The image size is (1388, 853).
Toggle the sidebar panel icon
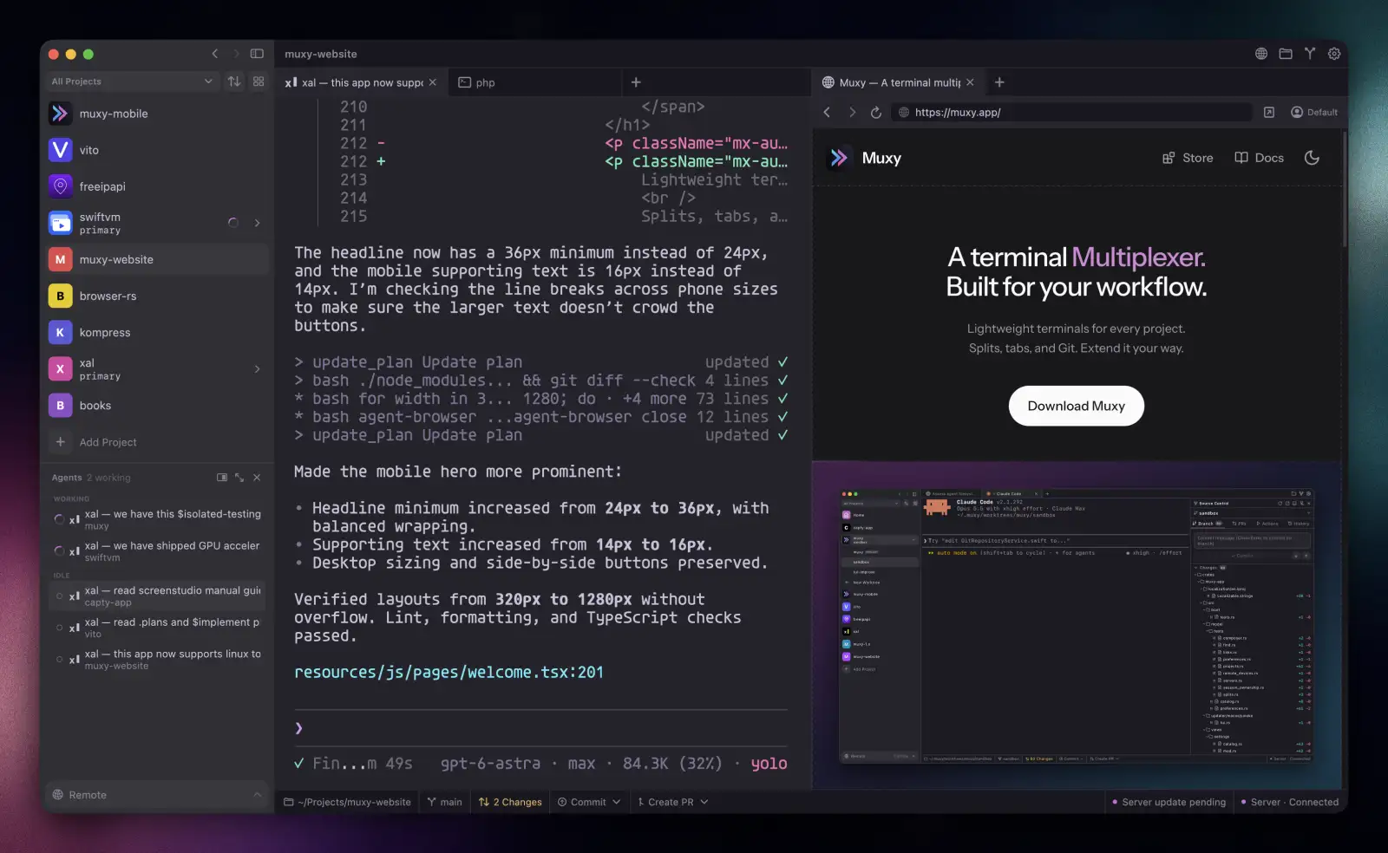coord(257,54)
